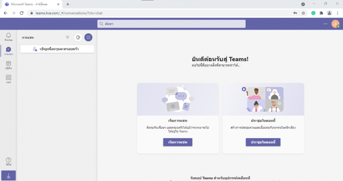Click the รับแอป Teams mobile text
Viewport: 343px width, 181px height.
[x=220, y=178]
